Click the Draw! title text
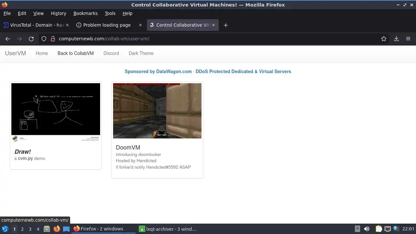This screenshot has height=234, width=416. pyautogui.click(x=22, y=152)
